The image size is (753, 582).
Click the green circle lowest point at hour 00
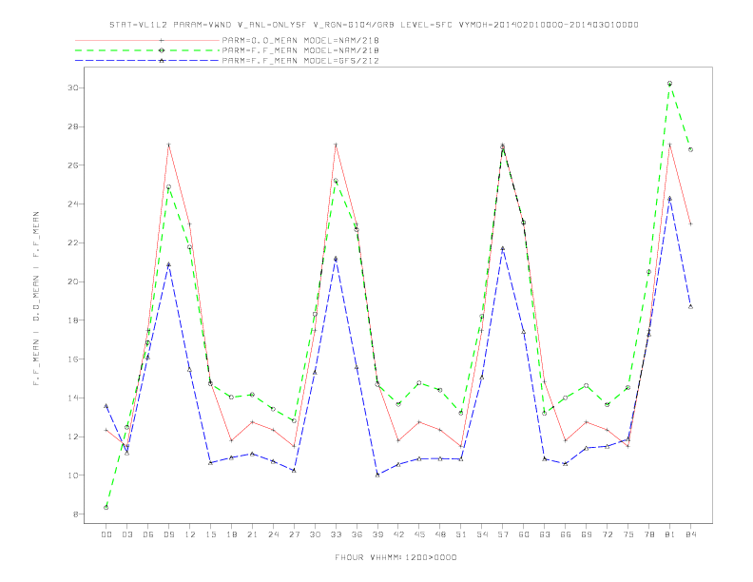click(106, 508)
